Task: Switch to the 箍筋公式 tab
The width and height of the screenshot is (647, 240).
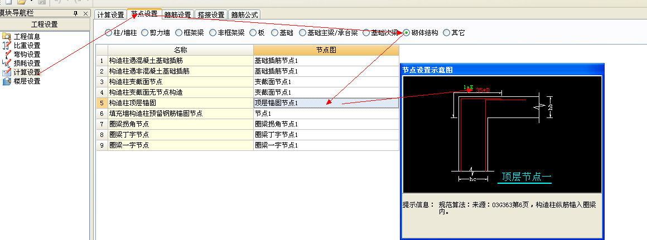Action: pyautogui.click(x=244, y=15)
